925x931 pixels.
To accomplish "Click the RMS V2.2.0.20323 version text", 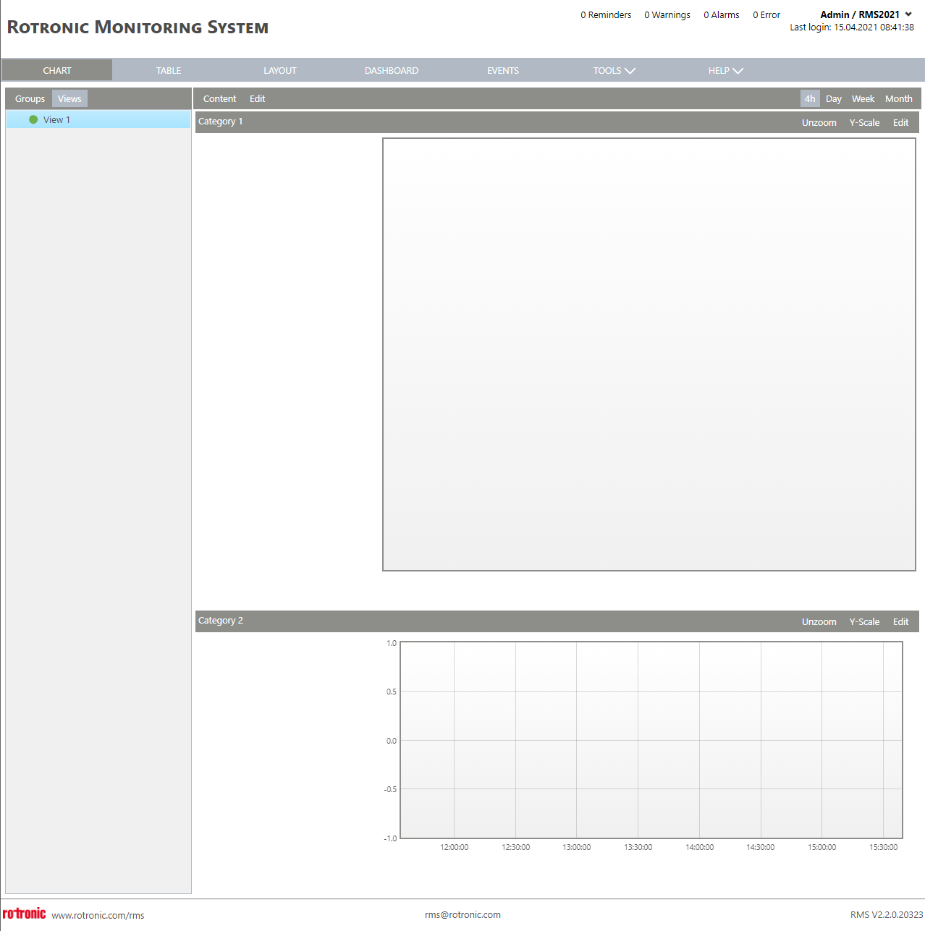I will coord(887,914).
